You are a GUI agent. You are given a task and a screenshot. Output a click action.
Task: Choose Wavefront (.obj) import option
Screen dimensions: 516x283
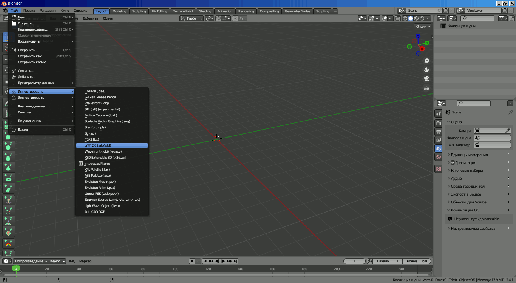(112, 103)
